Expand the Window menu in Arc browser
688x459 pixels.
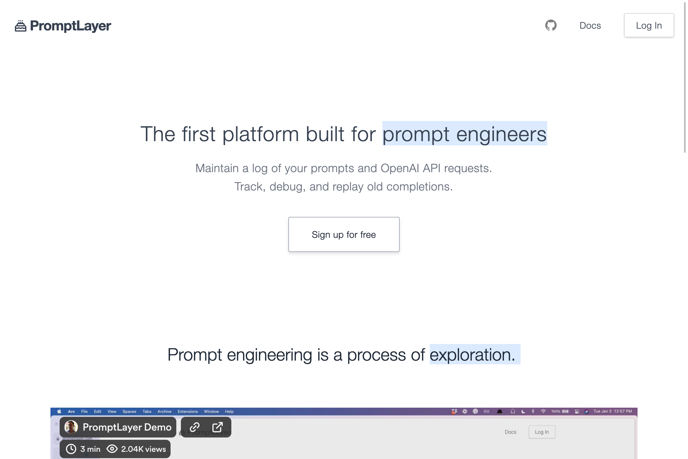pos(211,411)
